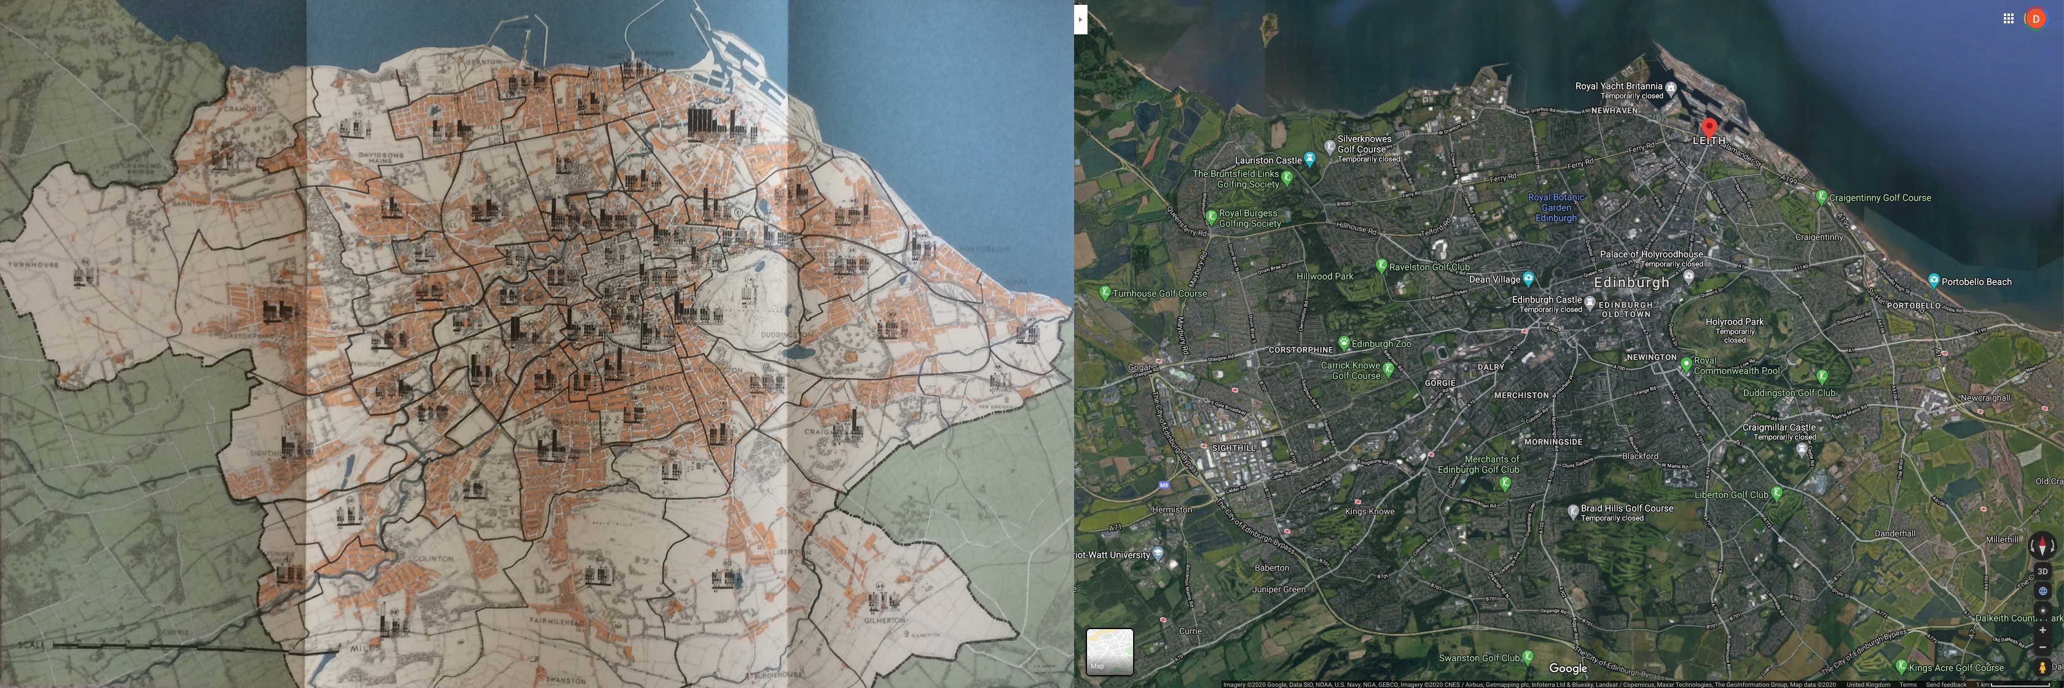Select Lauriston Castle marker icon
This screenshot has width=2064, height=688.
[1309, 159]
